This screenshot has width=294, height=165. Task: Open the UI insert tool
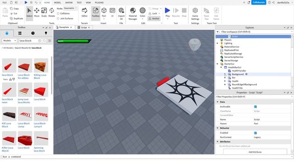coord(112,13)
